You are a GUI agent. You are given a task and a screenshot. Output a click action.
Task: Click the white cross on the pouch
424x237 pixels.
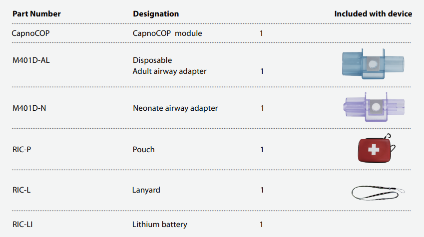click(374, 149)
